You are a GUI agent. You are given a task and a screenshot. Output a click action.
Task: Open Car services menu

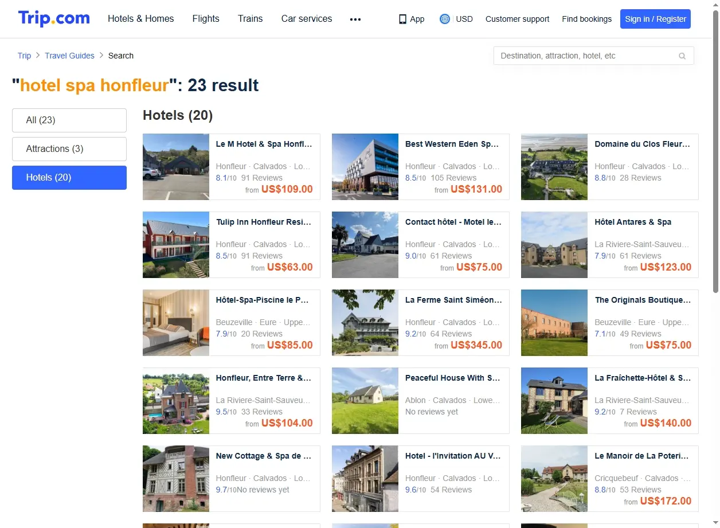(307, 19)
